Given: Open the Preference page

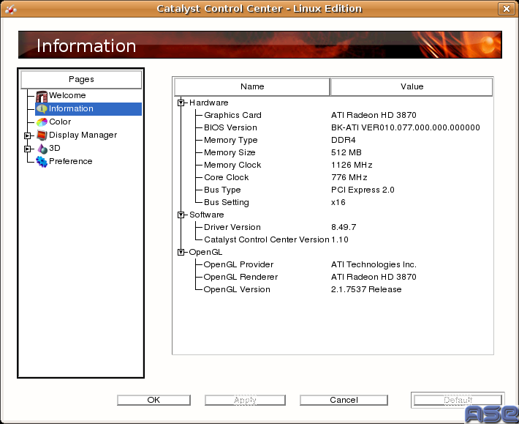Looking at the screenshot, I should pyautogui.click(x=70, y=161).
